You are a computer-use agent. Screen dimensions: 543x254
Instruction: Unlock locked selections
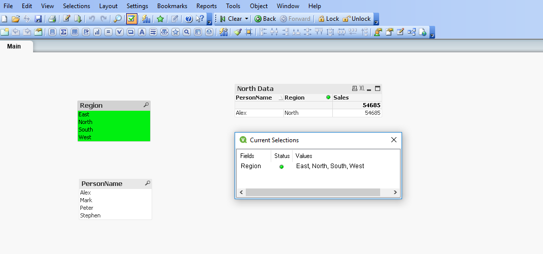[x=356, y=19]
